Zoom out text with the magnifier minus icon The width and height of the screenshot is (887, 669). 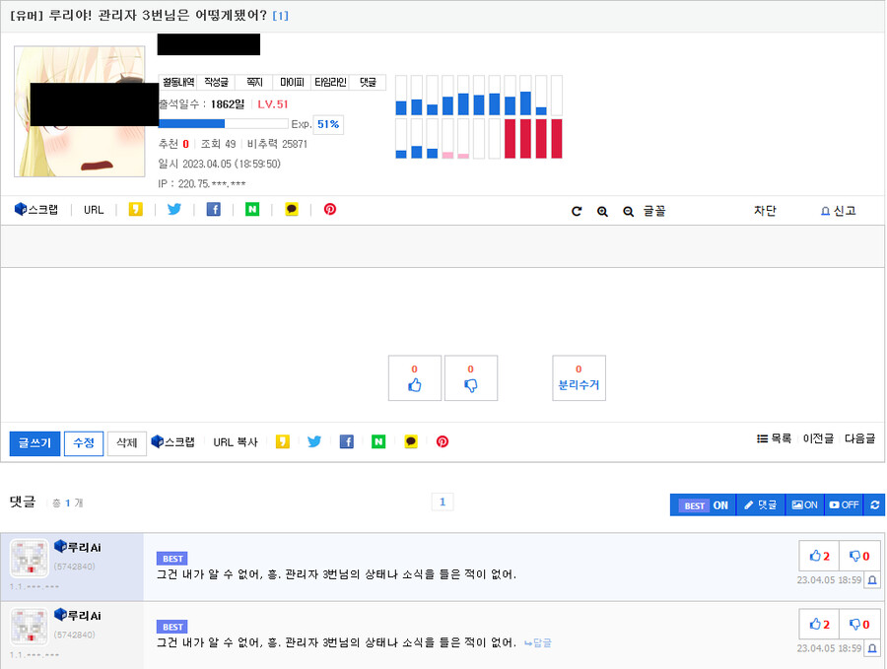628,211
